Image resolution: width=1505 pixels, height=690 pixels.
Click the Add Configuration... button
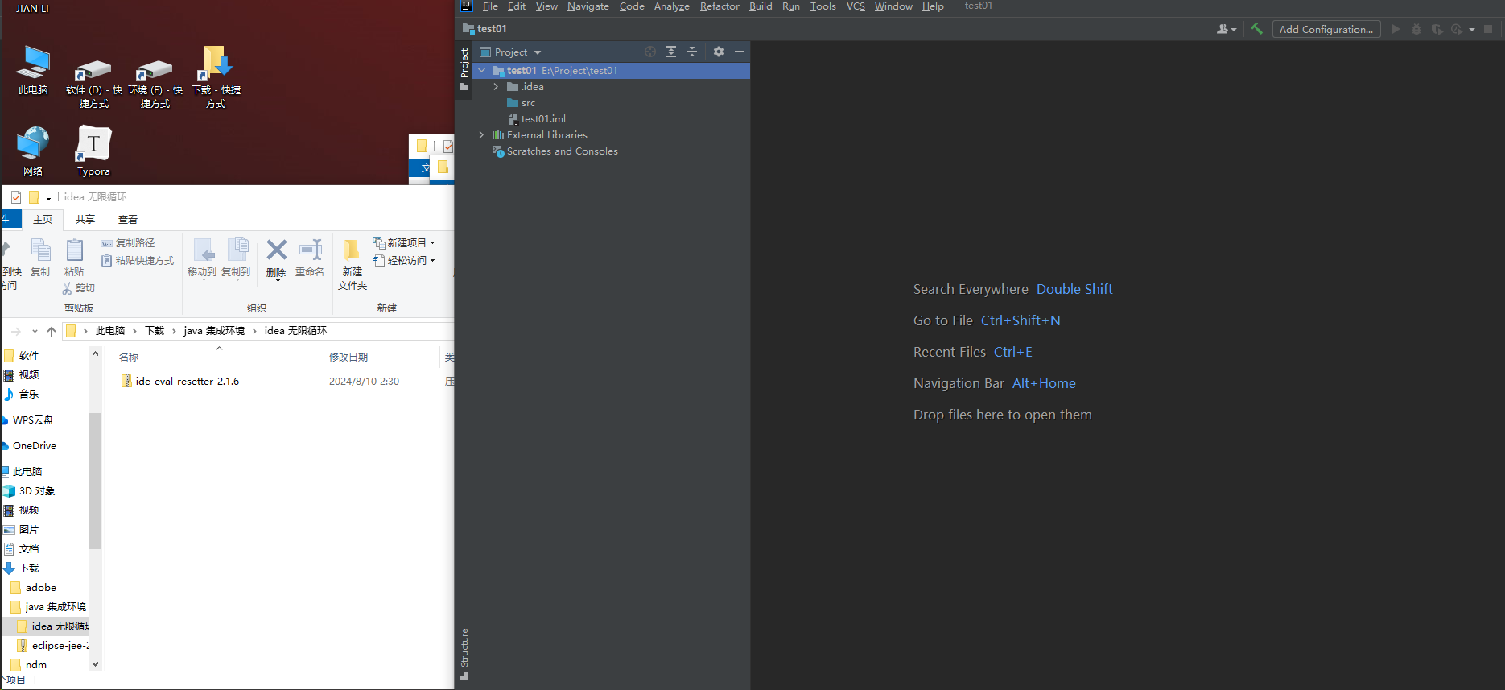(x=1326, y=29)
